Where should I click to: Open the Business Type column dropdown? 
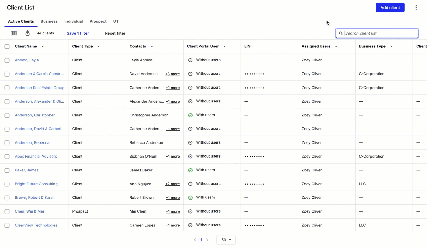pos(391,46)
